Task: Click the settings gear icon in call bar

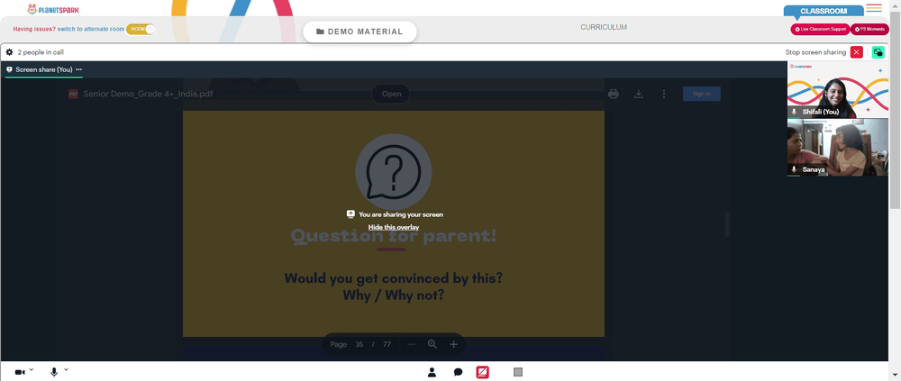Action: coord(9,52)
